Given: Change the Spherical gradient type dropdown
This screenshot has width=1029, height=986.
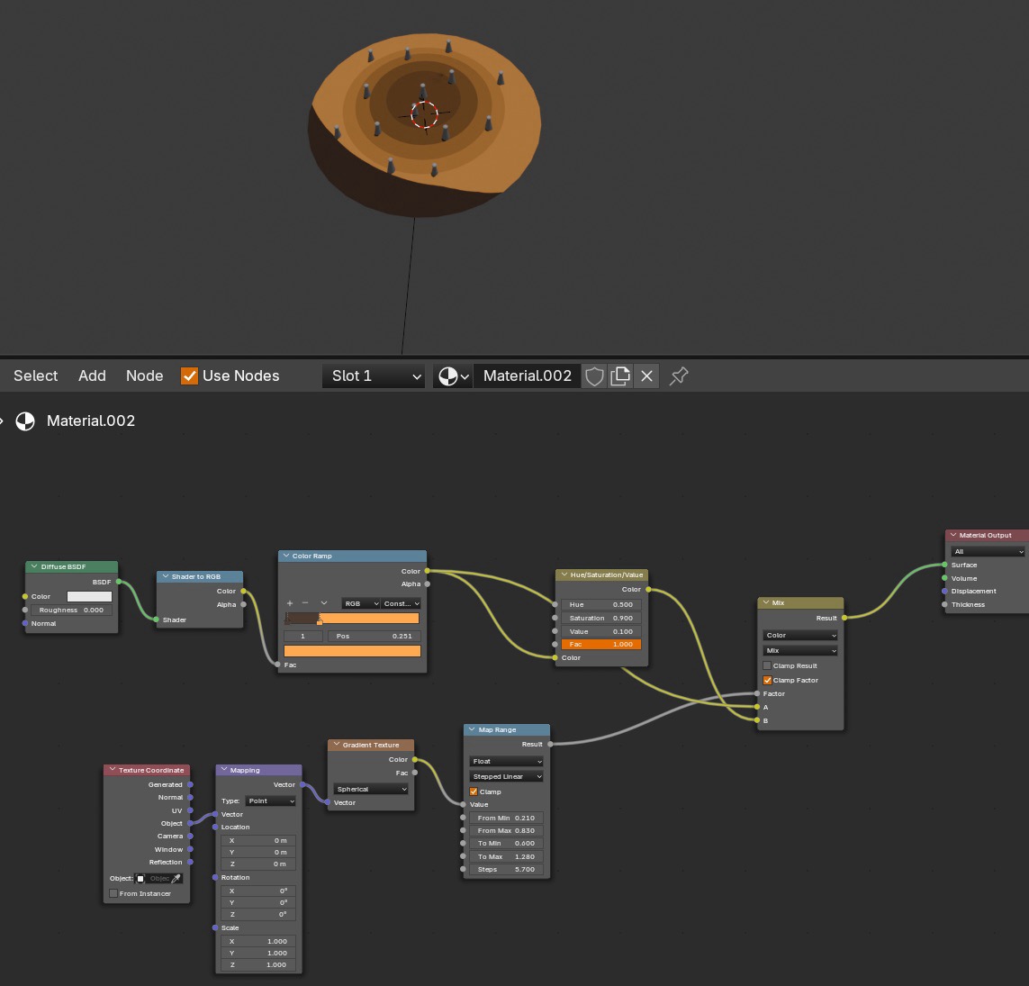Looking at the screenshot, I should [371, 789].
